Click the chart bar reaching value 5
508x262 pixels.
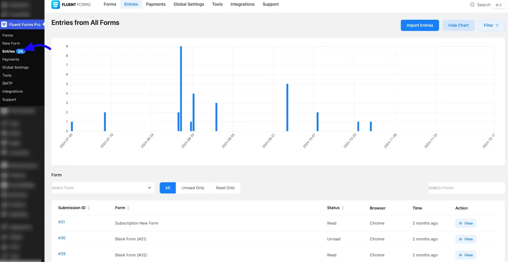click(x=287, y=107)
